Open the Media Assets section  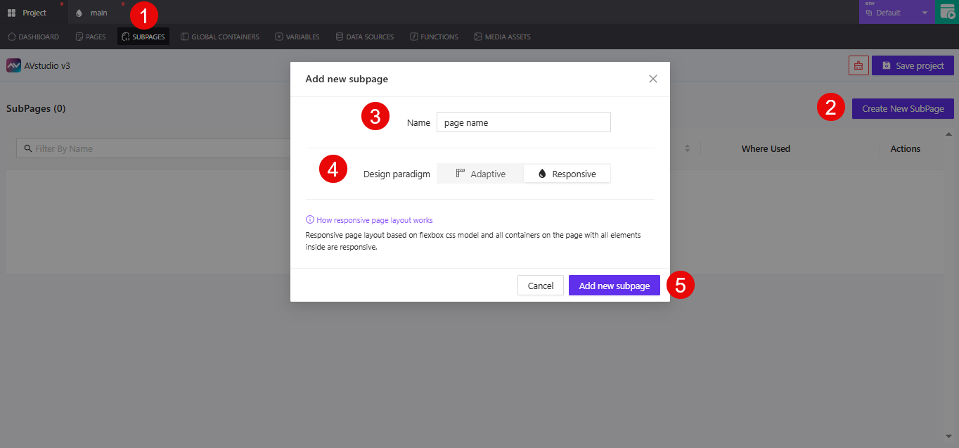click(502, 37)
